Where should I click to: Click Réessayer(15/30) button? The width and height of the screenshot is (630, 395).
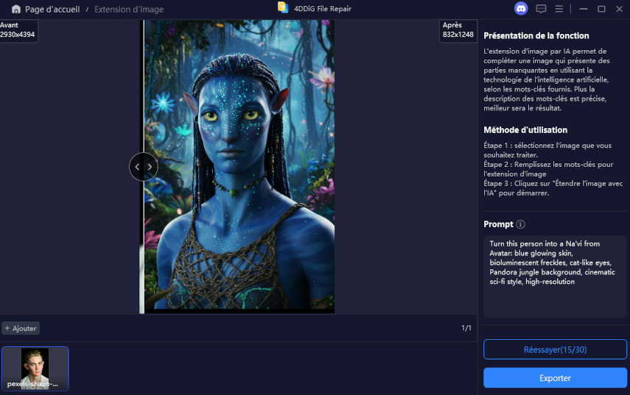[555, 349]
